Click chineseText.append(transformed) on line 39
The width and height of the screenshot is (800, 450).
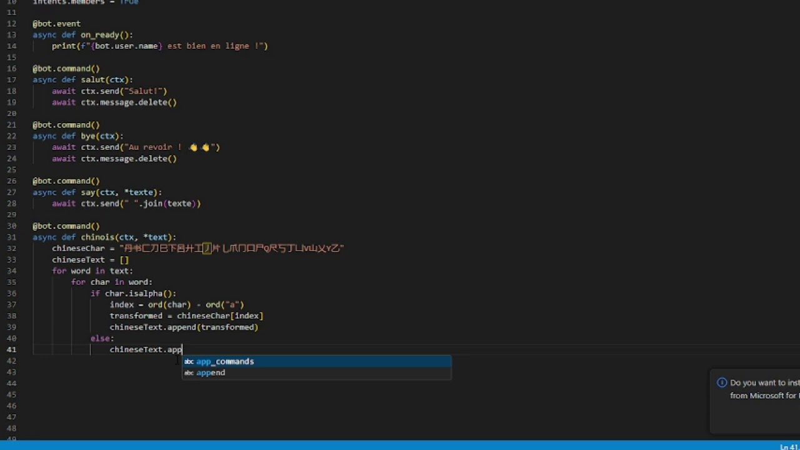pyautogui.click(x=184, y=327)
